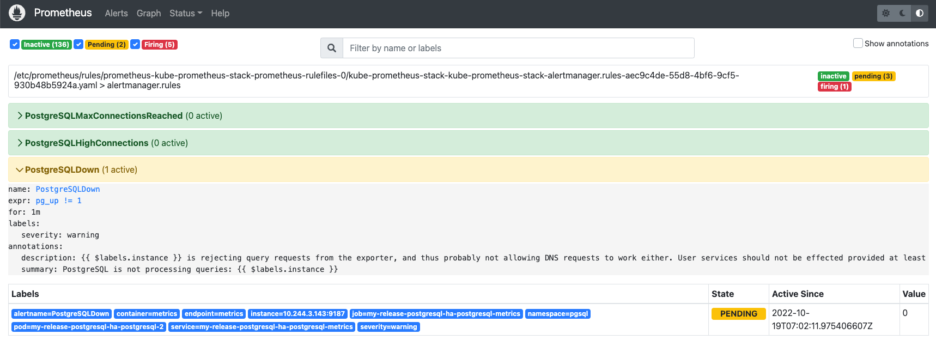Expand the PostgreSQLMaxConnectionsReached alert rule

pos(469,116)
